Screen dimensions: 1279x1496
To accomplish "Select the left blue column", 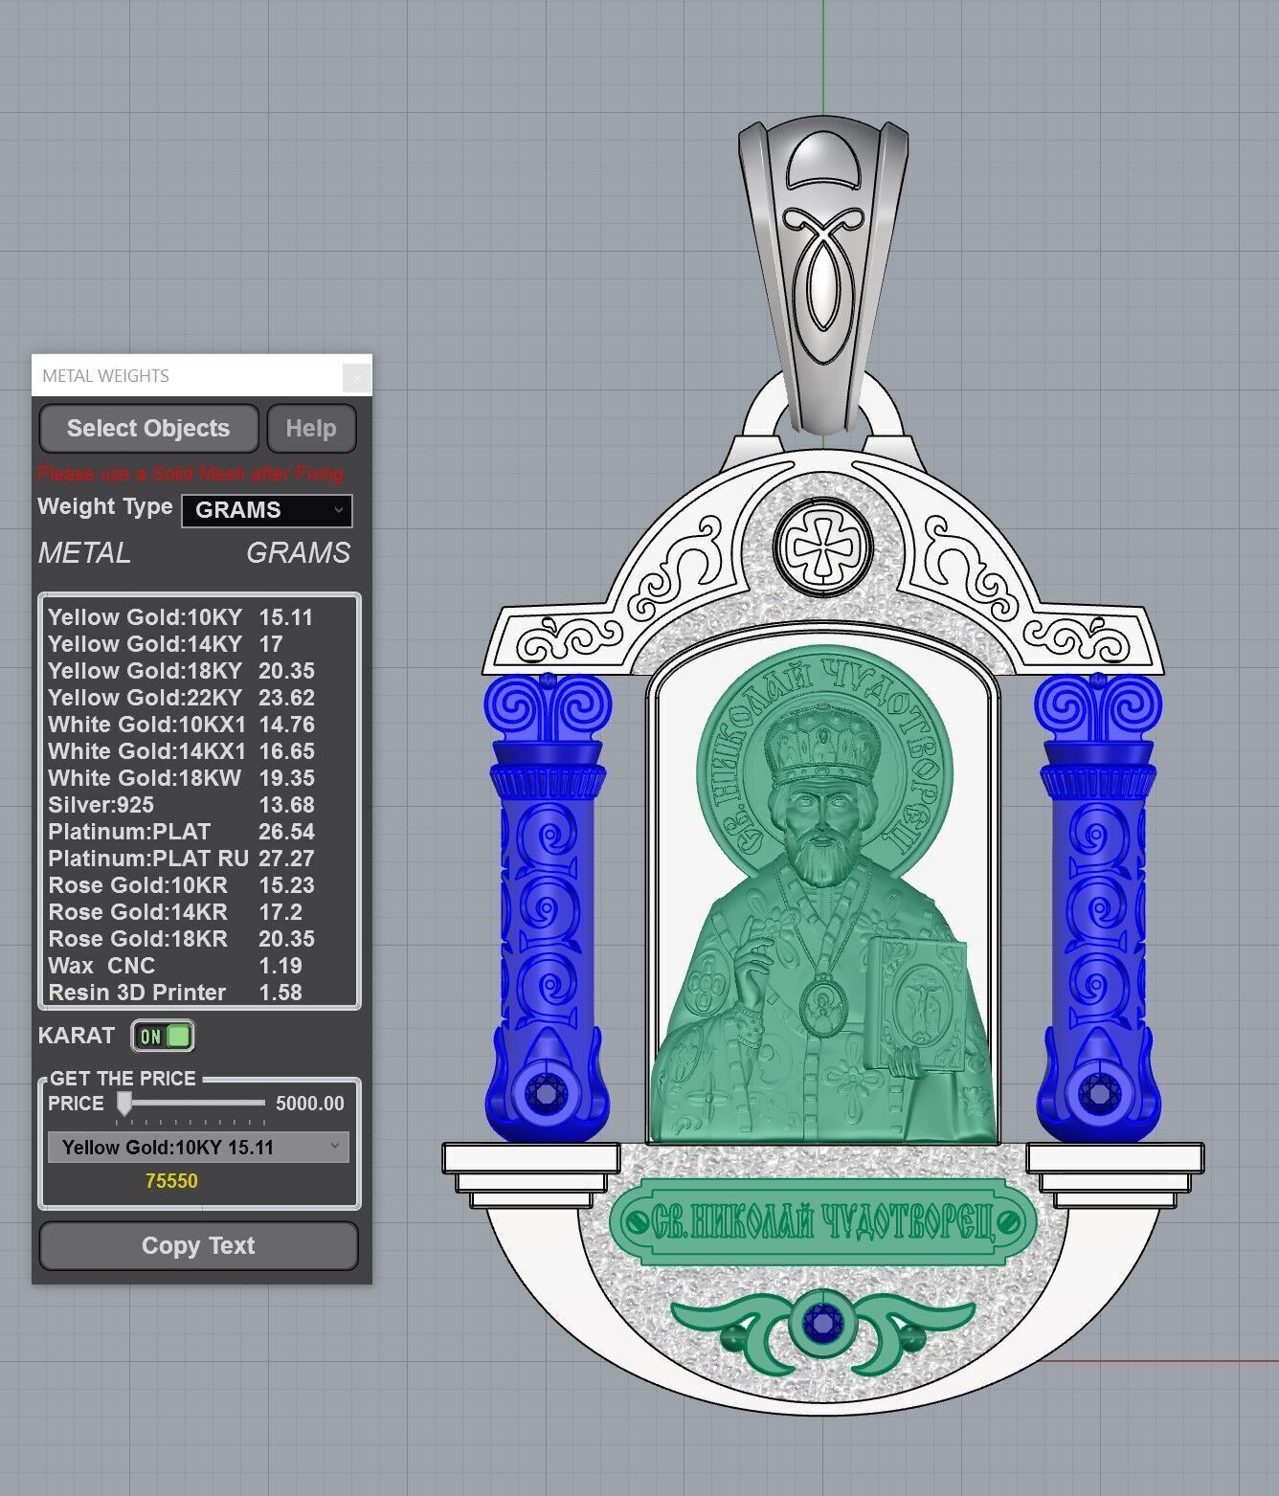I will tap(548, 907).
